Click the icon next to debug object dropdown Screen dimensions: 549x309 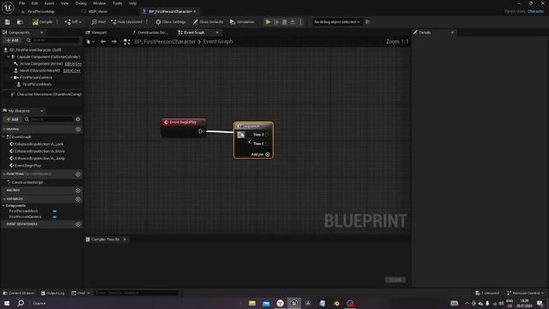368,21
